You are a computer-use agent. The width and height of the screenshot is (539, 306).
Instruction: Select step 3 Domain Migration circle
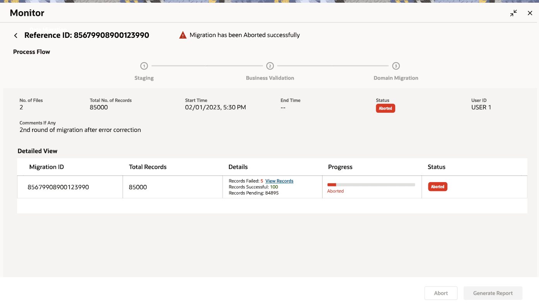pyautogui.click(x=396, y=66)
